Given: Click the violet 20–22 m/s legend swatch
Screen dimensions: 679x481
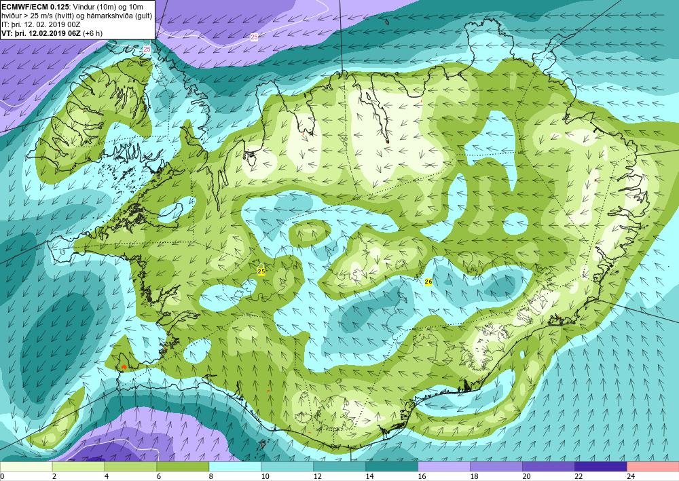Looking at the screenshot, I should pos(548,467).
